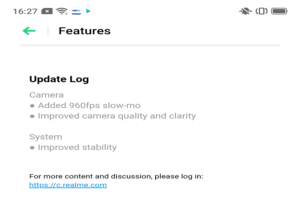
Task: Tap the green back arrow
Action: point(29,31)
